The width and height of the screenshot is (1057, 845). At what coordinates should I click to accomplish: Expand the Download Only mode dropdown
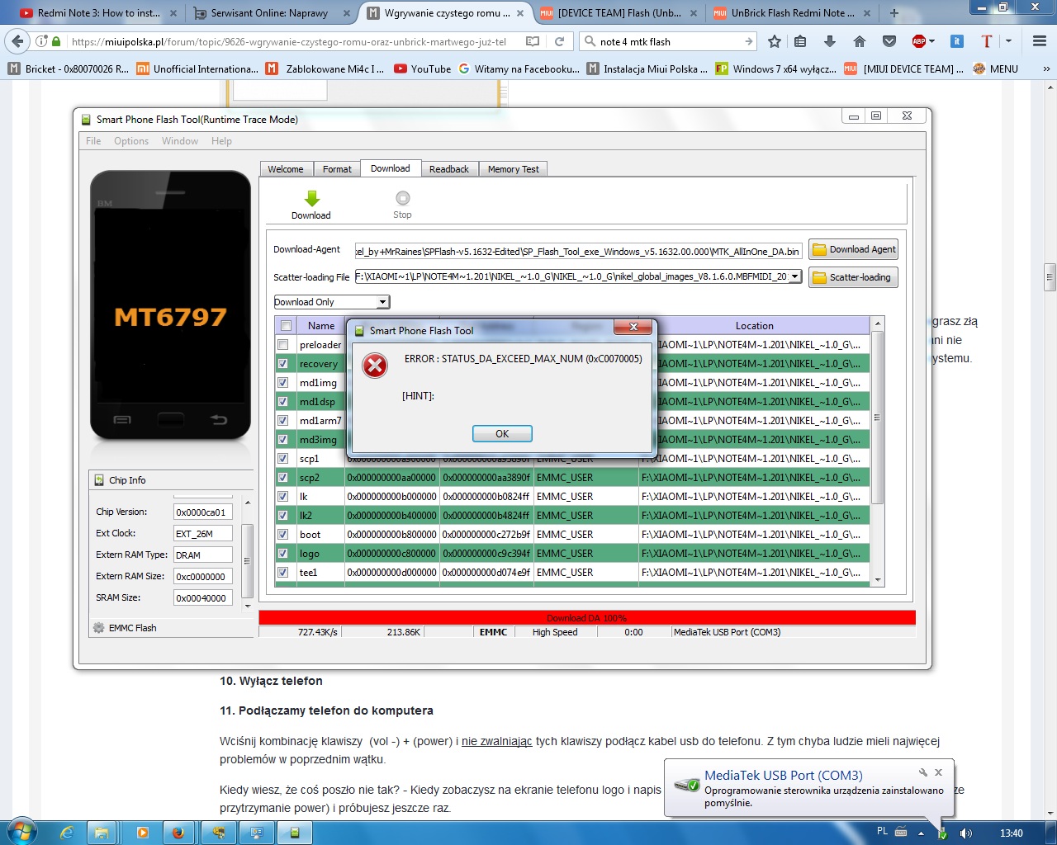(382, 302)
